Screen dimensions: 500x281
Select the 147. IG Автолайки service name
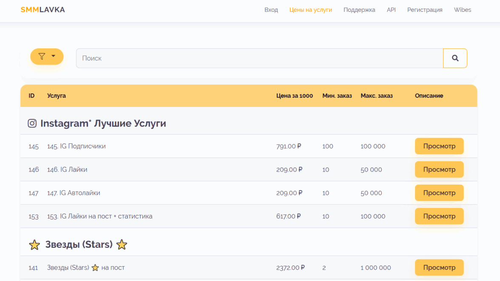pyautogui.click(x=74, y=193)
